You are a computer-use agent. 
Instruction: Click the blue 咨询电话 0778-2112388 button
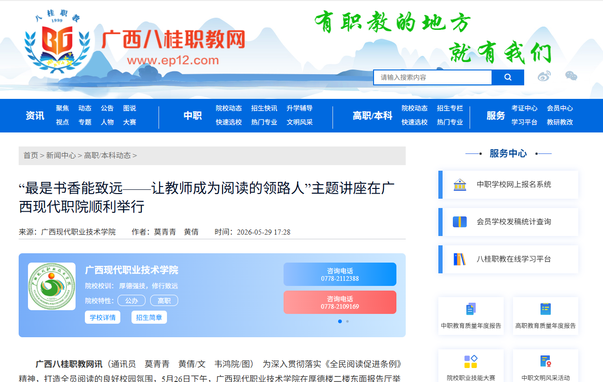coord(340,274)
